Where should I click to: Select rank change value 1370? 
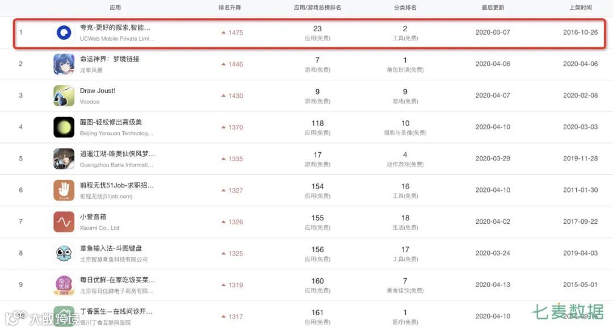coord(236,127)
